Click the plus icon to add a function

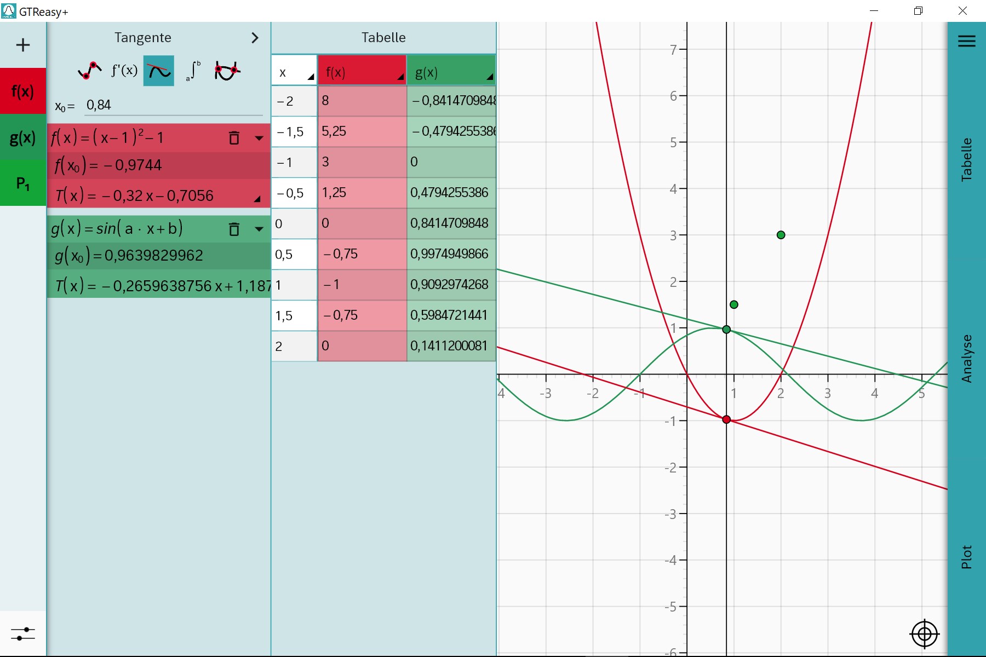pyautogui.click(x=23, y=45)
